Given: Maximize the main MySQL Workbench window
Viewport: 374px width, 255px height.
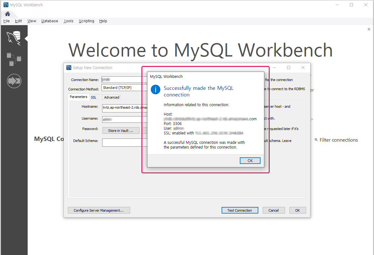Looking at the screenshot, I should (351, 5).
